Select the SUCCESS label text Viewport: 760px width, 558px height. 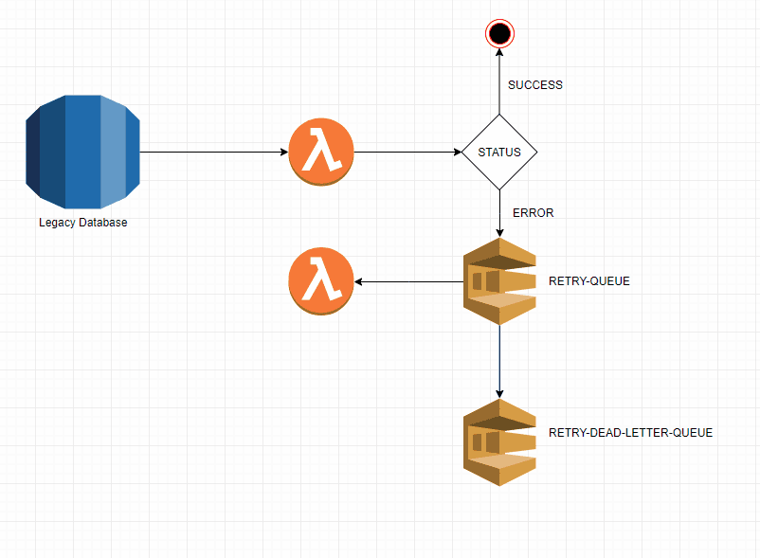tap(534, 85)
